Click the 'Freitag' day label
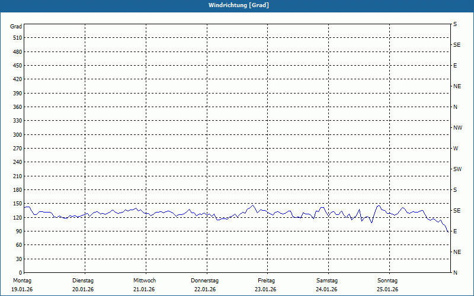 (x=267, y=280)
